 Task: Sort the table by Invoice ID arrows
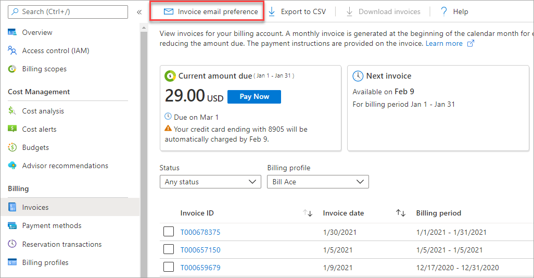pos(308,213)
